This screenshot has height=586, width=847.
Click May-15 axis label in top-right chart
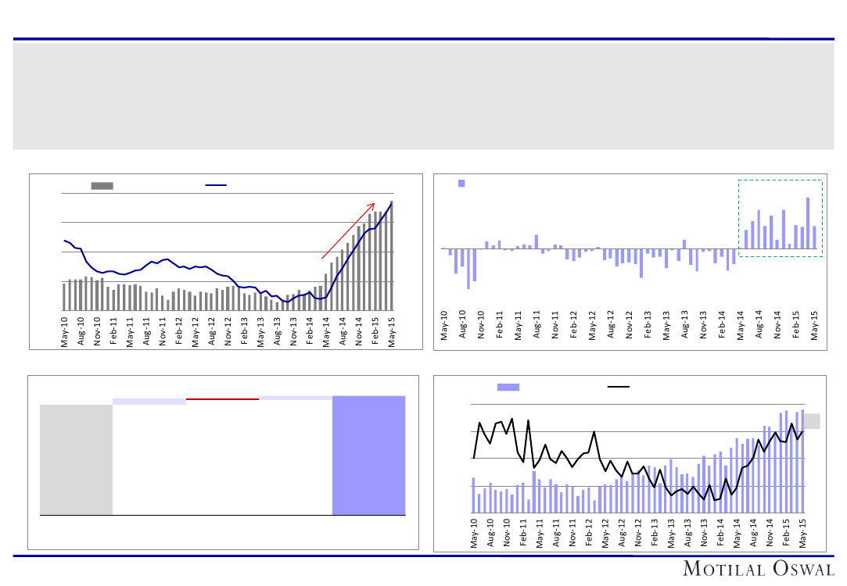coord(816,325)
